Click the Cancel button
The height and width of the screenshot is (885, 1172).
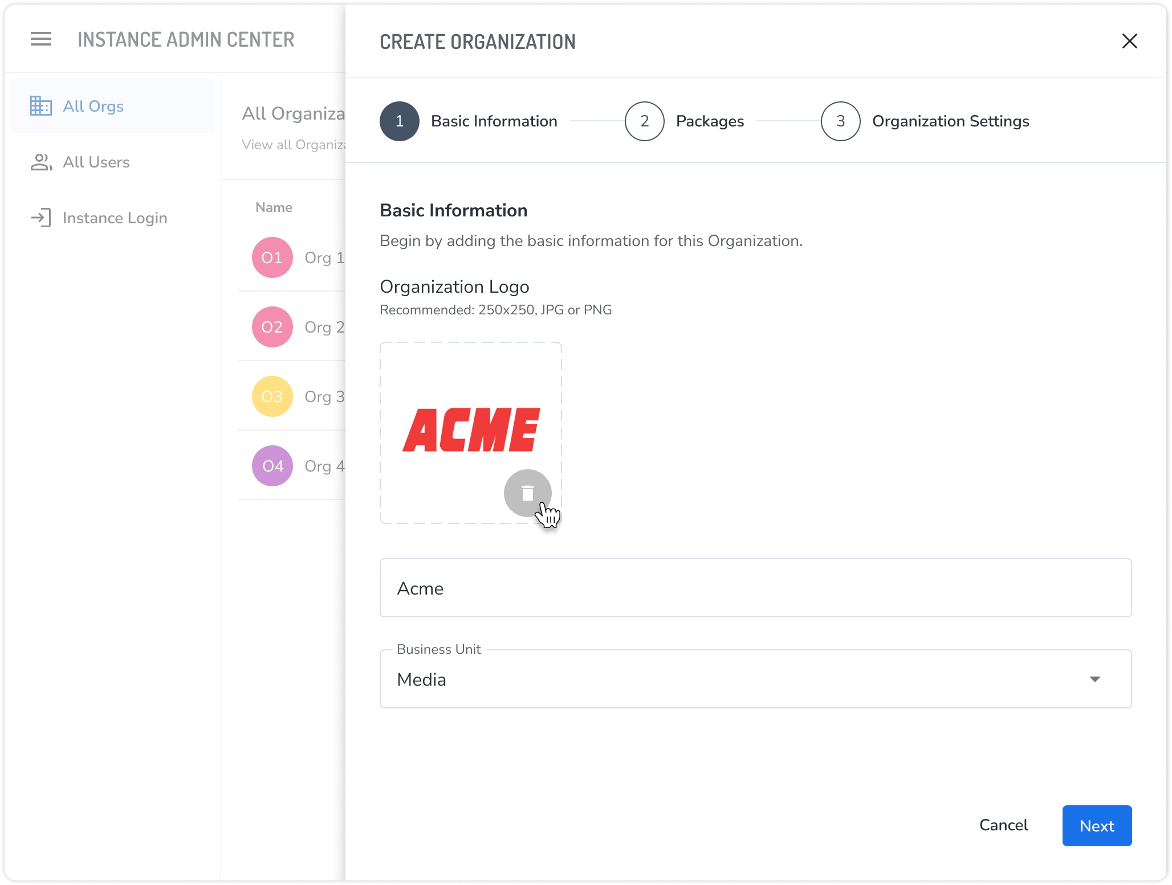[x=1003, y=825]
